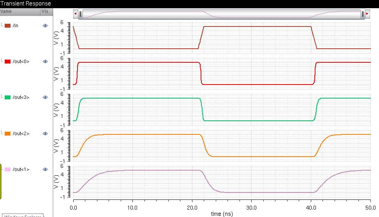The height and width of the screenshot is (217, 379).
Task: Click the right handle of the time range slider
Action: point(363,14)
